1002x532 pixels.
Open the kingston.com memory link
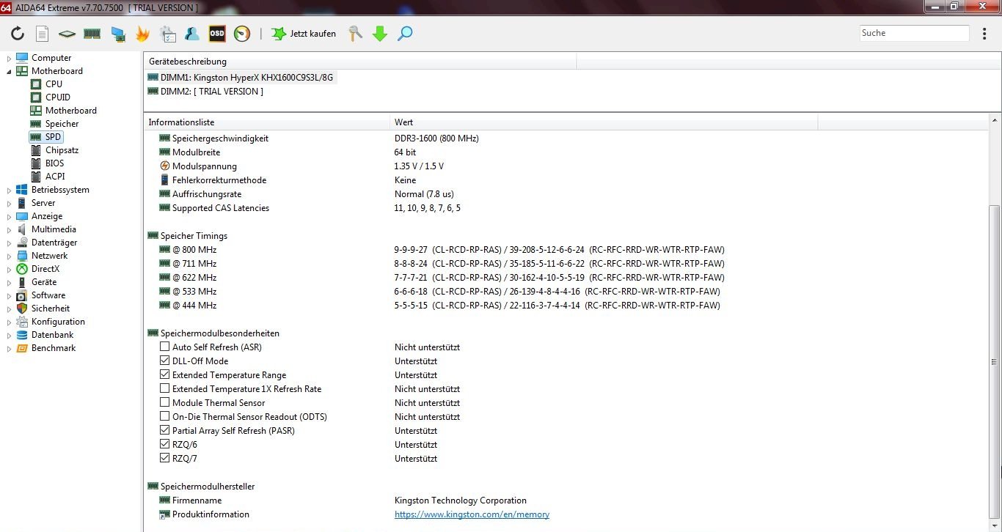click(x=472, y=514)
